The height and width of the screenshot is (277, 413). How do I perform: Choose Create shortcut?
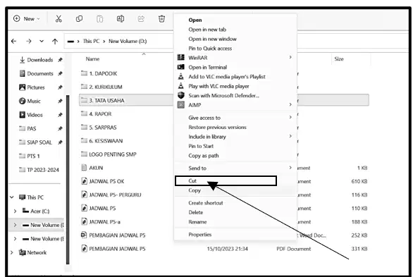tap(206, 203)
